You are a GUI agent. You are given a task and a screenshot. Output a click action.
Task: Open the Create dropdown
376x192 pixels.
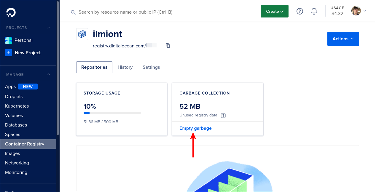click(274, 11)
